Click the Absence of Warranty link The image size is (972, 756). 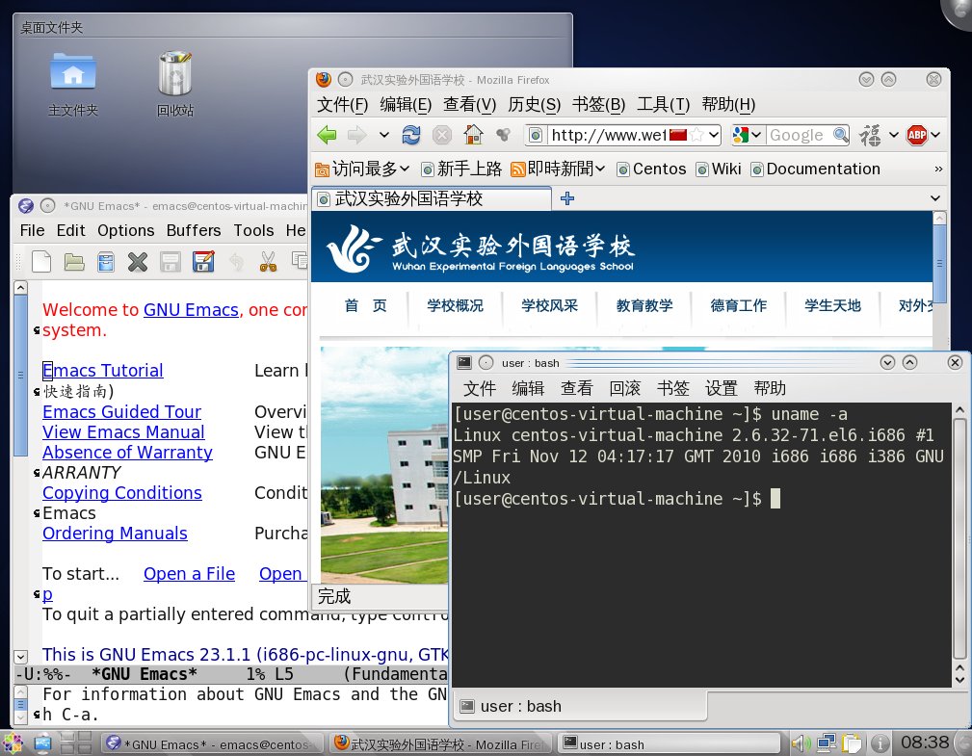pyautogui.click(x=127, y=453)
